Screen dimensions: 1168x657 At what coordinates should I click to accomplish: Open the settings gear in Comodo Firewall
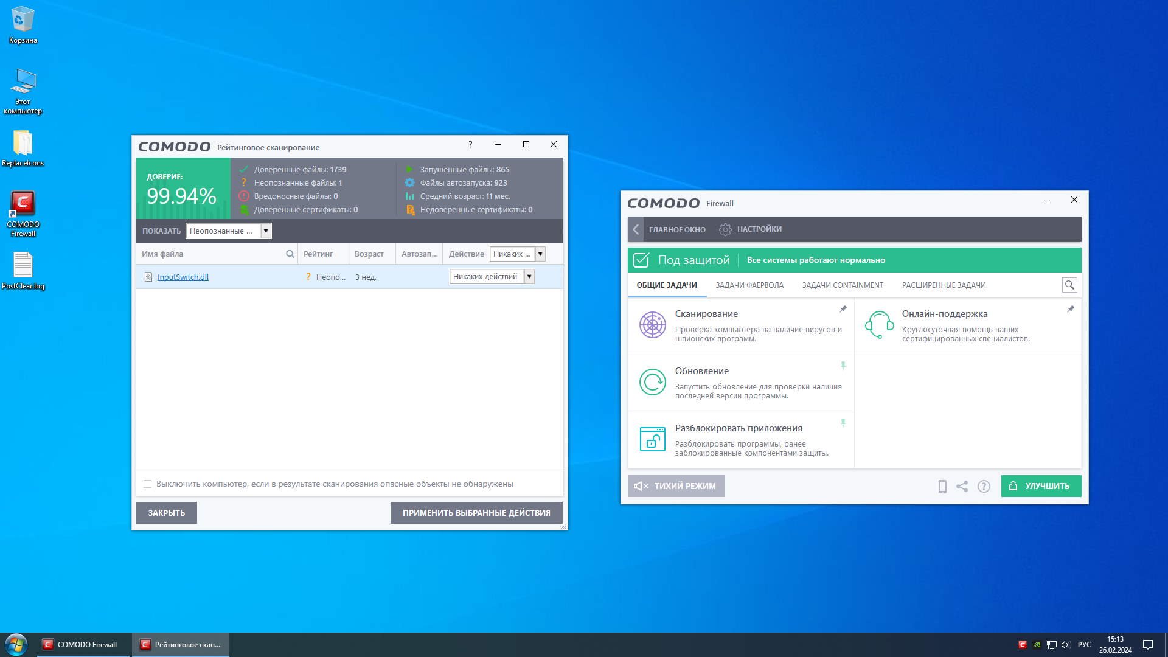tap(725, 229)
